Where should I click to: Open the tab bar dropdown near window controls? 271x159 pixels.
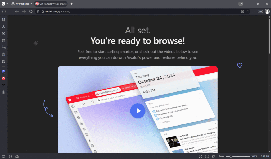pyautogui.click(x=241, y=4)
